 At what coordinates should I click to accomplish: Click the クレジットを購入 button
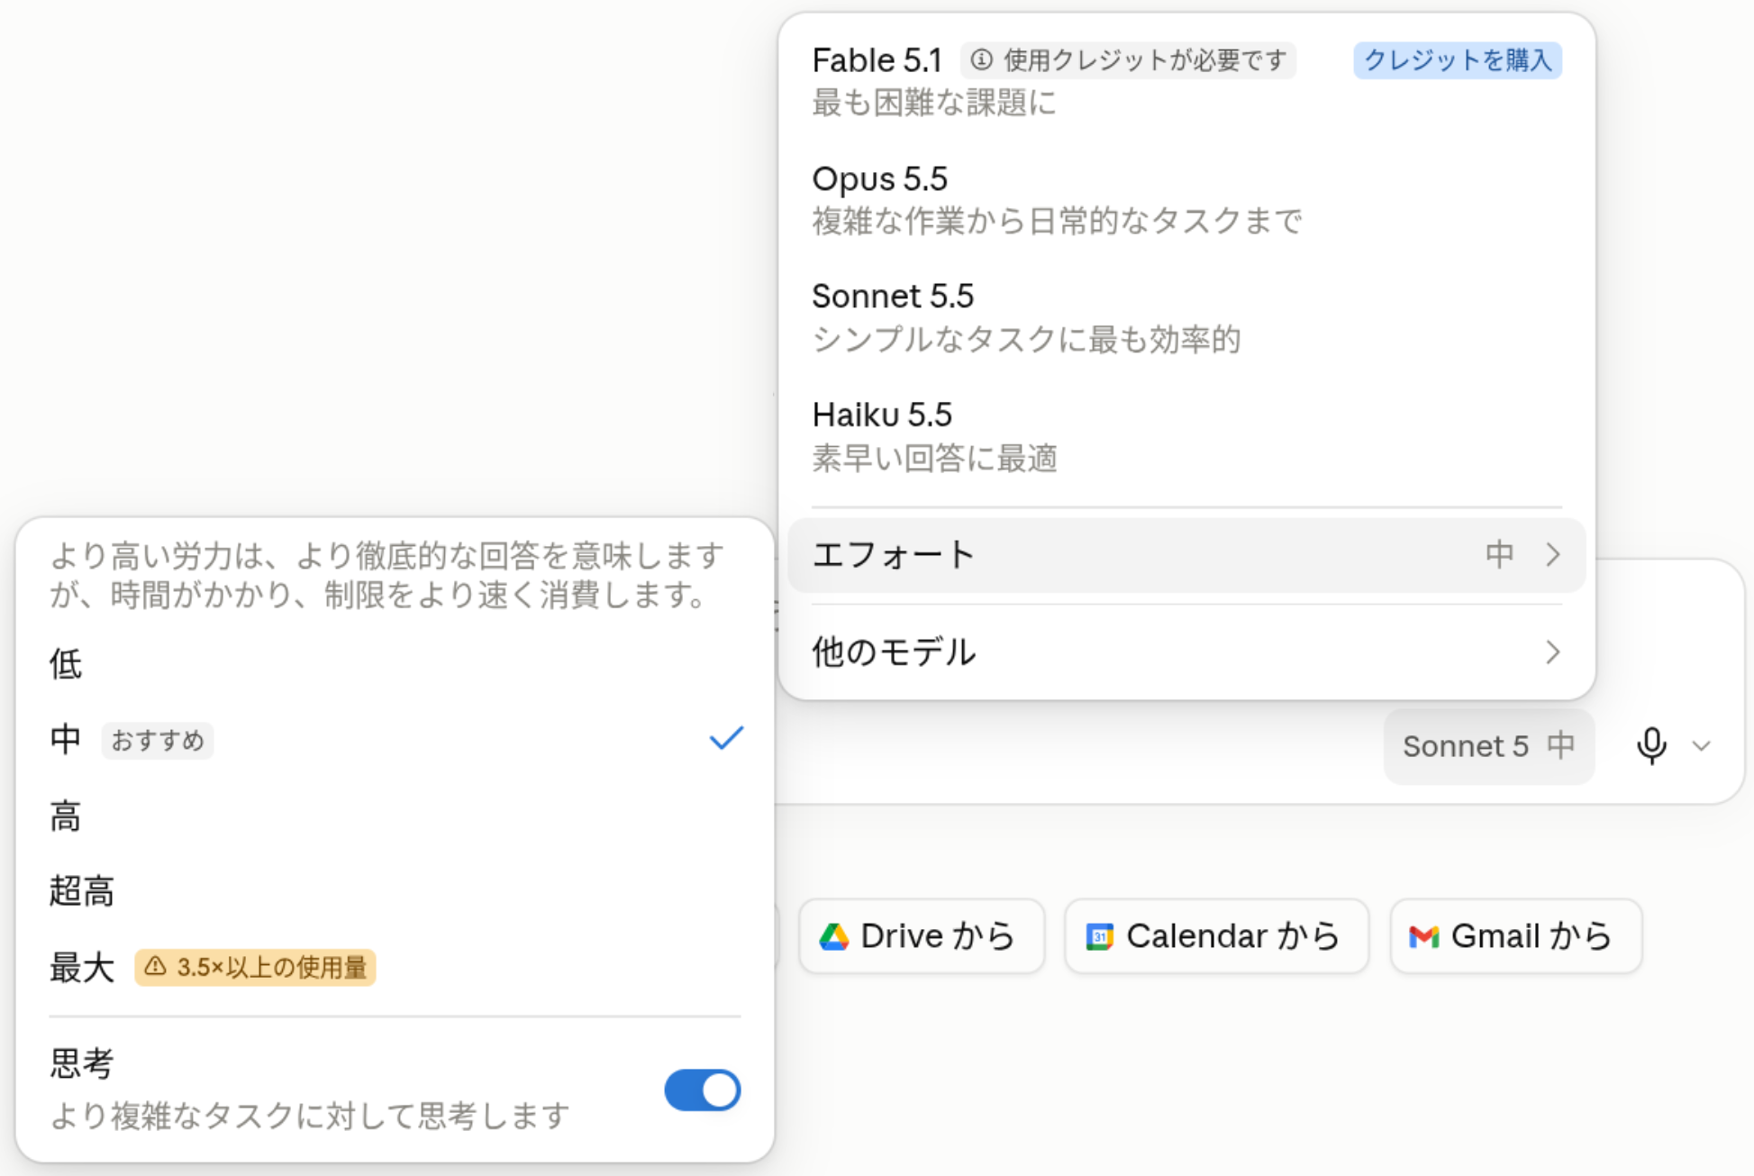coord(1457,60)
